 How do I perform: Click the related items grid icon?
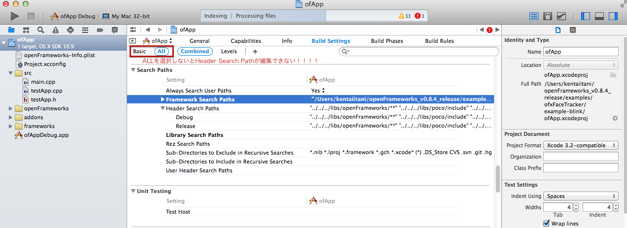pyautogui.click(x=133, y=30)
